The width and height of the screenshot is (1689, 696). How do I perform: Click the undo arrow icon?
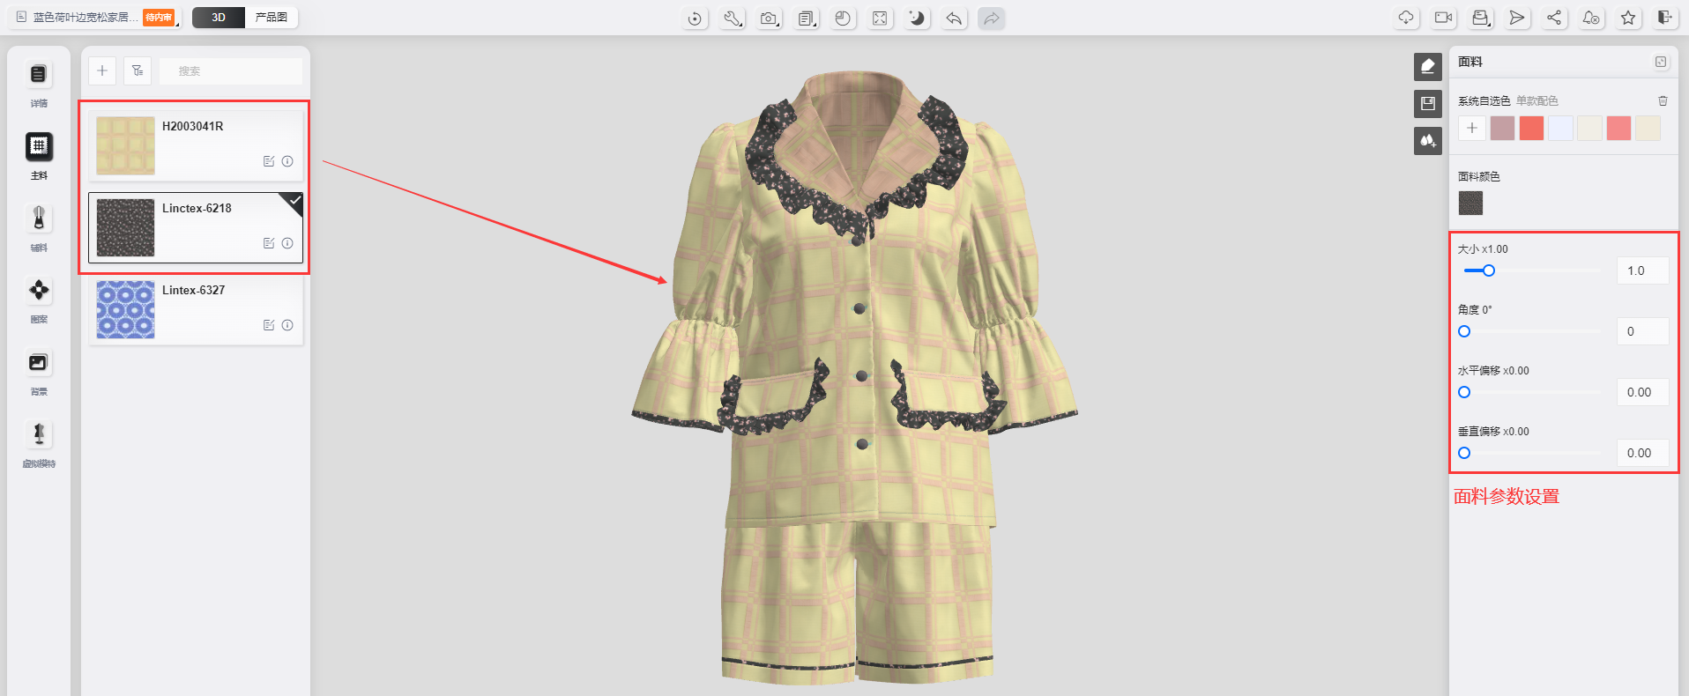click(954, 19)
